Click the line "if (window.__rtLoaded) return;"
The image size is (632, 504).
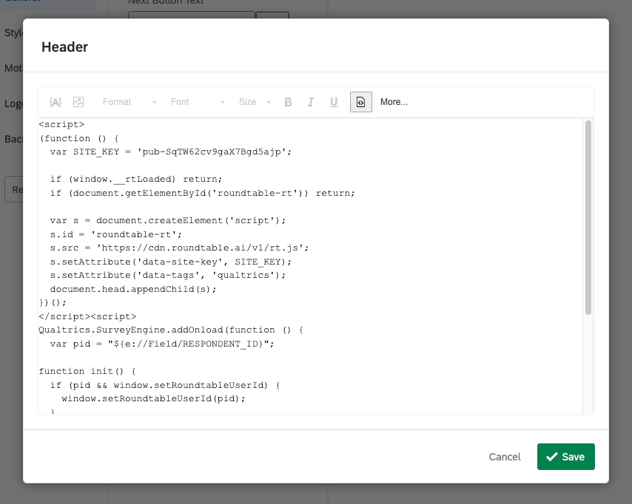pos(136,179)
